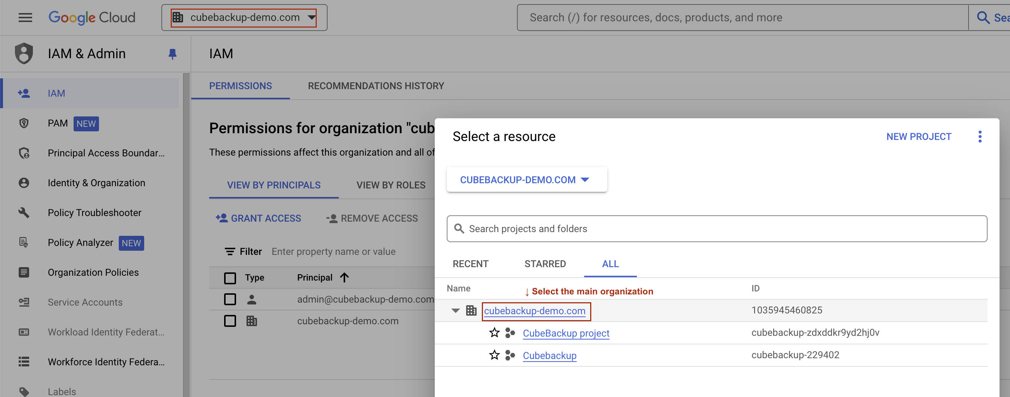The height and width of the screenshot is (397, 1010).
Task: Star the CubeBackup project
Action: click(495, 333)
